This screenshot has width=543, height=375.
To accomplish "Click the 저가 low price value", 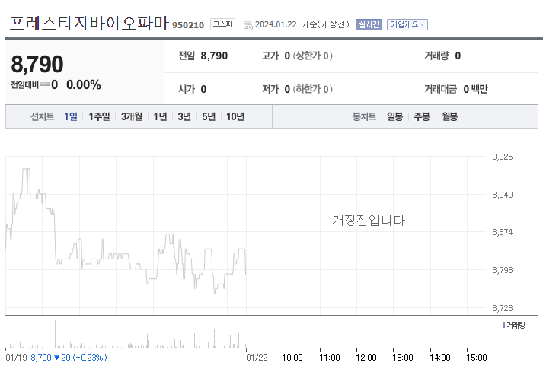I will point(287,89).
